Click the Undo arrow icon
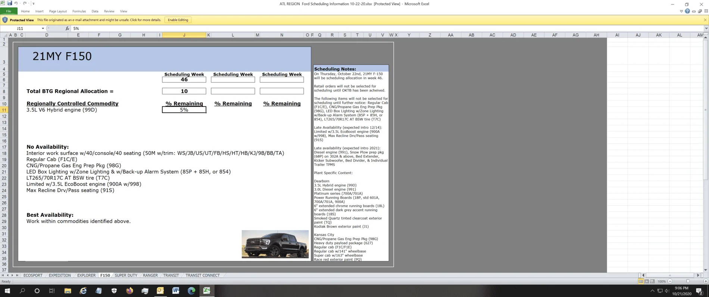The height and width of the screenshot is (297, 709). tap(16, 3)
